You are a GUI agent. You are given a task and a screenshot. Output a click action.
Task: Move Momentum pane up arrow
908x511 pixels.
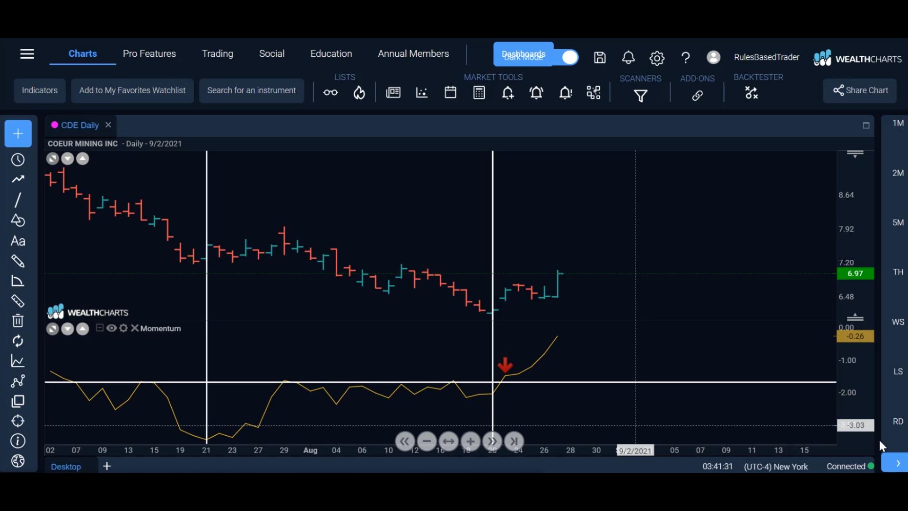click(83, 329)
